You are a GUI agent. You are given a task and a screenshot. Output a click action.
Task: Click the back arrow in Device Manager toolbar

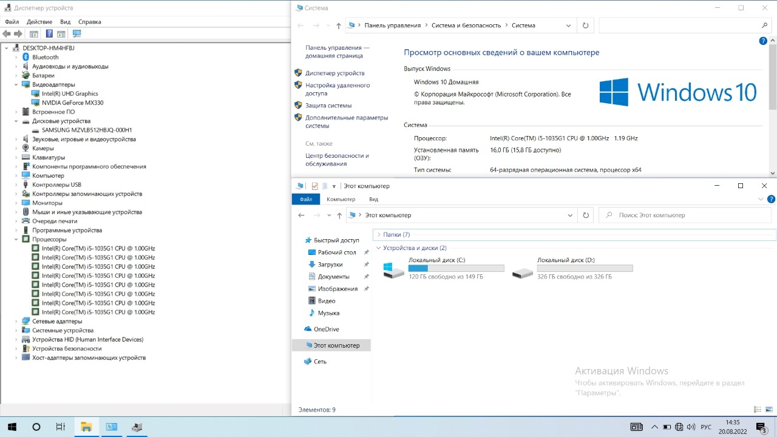[7, 34]
